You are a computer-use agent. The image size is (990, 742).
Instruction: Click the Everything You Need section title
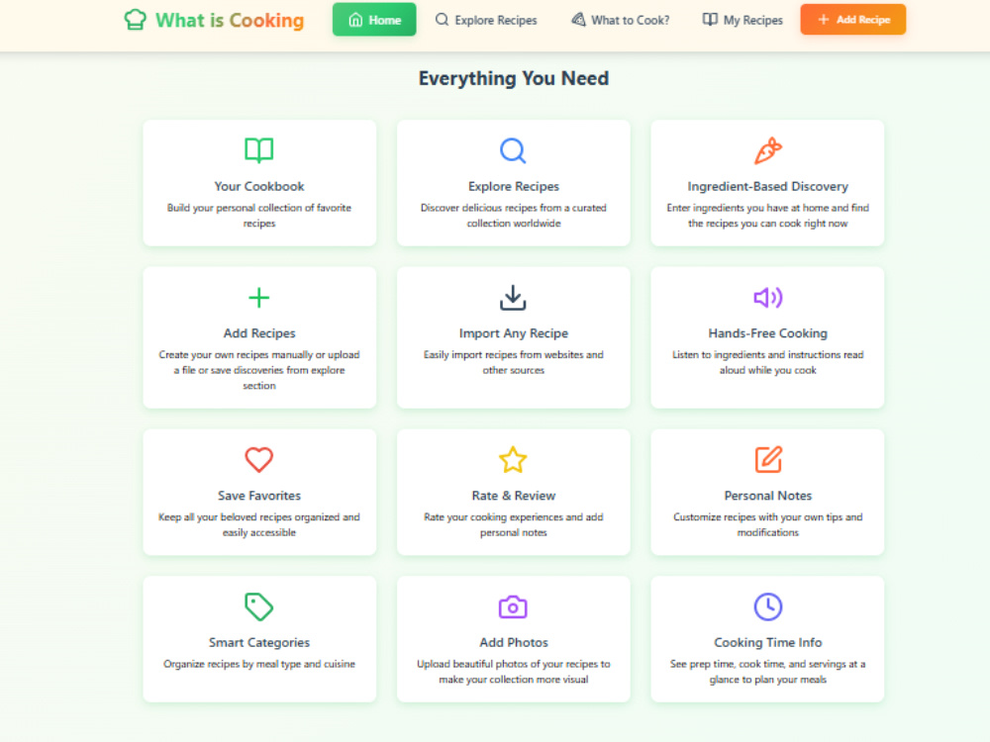pos(513,78)
